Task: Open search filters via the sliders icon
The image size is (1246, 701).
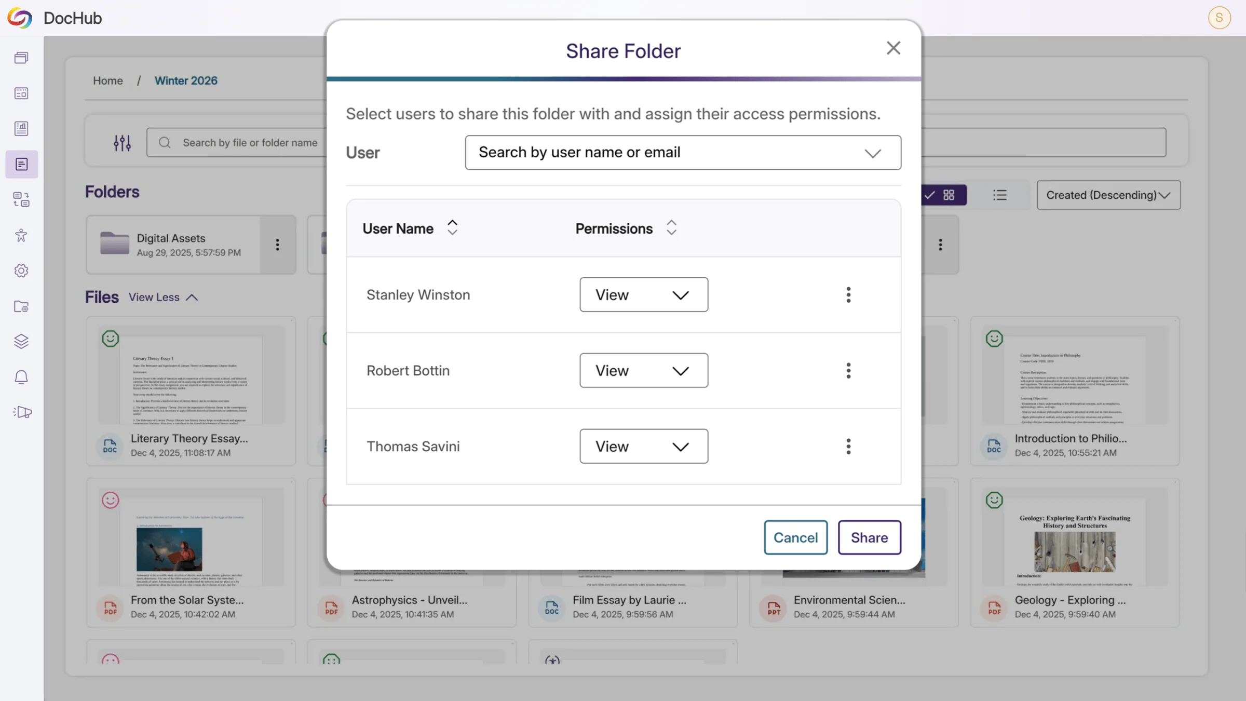Action: (122, 142)
